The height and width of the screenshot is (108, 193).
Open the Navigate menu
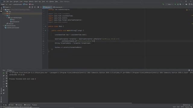(x=16, y=1)
